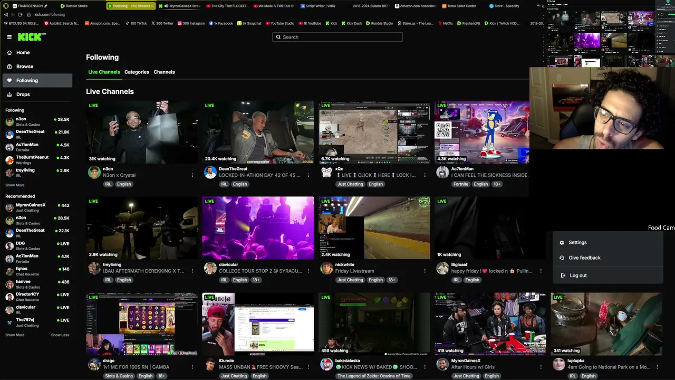Open TheBurntPeanut in the Following sidebar
The height and width of the screenshot is (380, 675).
point(37,160)
